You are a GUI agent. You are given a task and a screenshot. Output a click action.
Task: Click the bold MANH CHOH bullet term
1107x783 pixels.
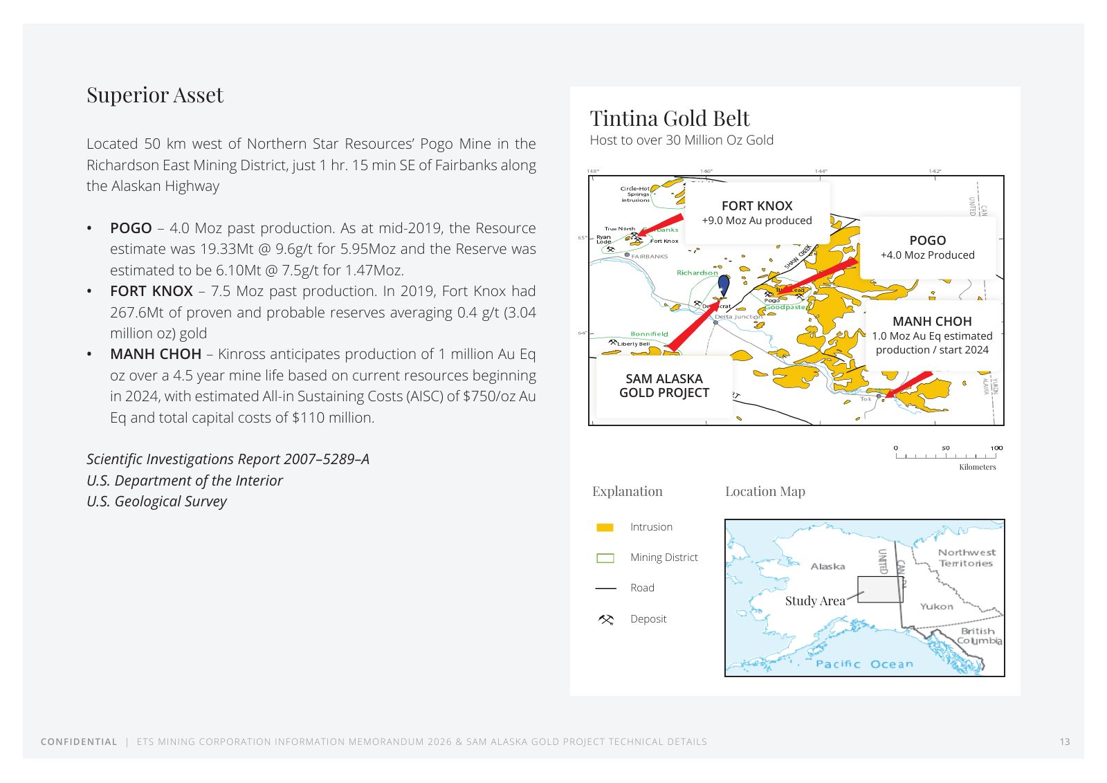[156, 354]
